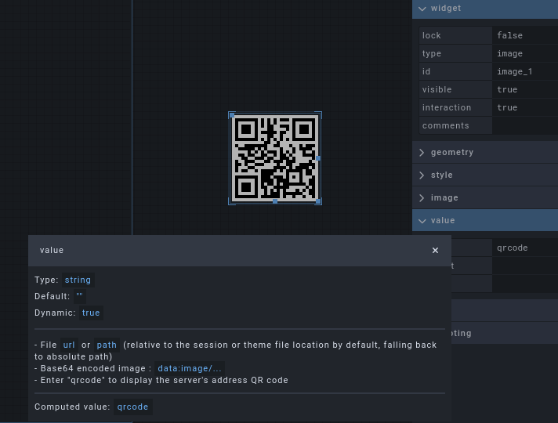Screen dimensions: 558x423
Task: Collapse the value section
Action: pos(485,221)
